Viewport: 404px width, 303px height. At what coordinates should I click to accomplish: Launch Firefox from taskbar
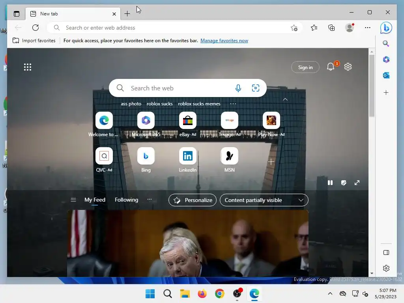coord(202,294)
